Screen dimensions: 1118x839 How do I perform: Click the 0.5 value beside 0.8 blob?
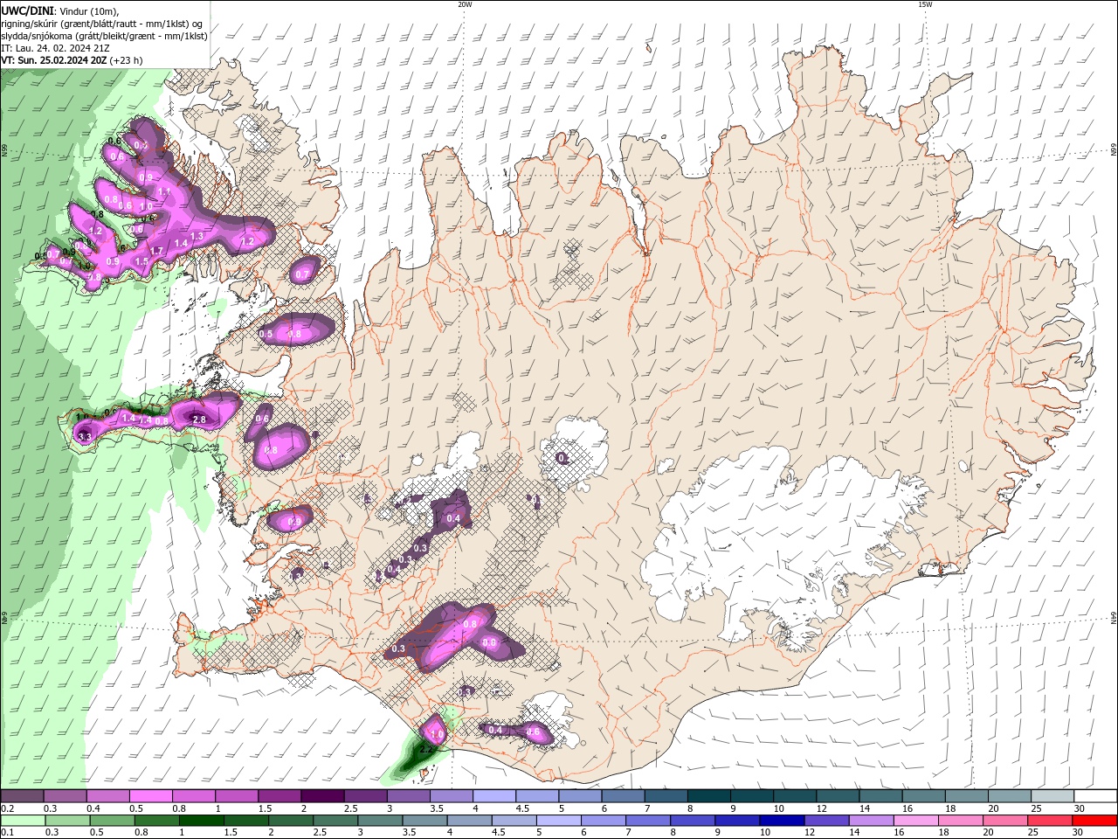266,334
